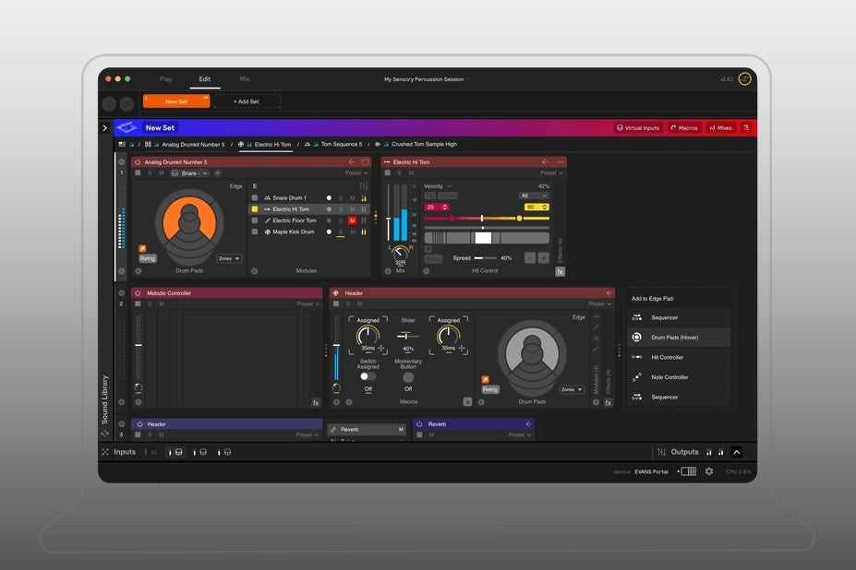Toggle the yellow checkbox for Electric Hi Tom
This screenshot has height=570, width=856.
pos(255,209)
